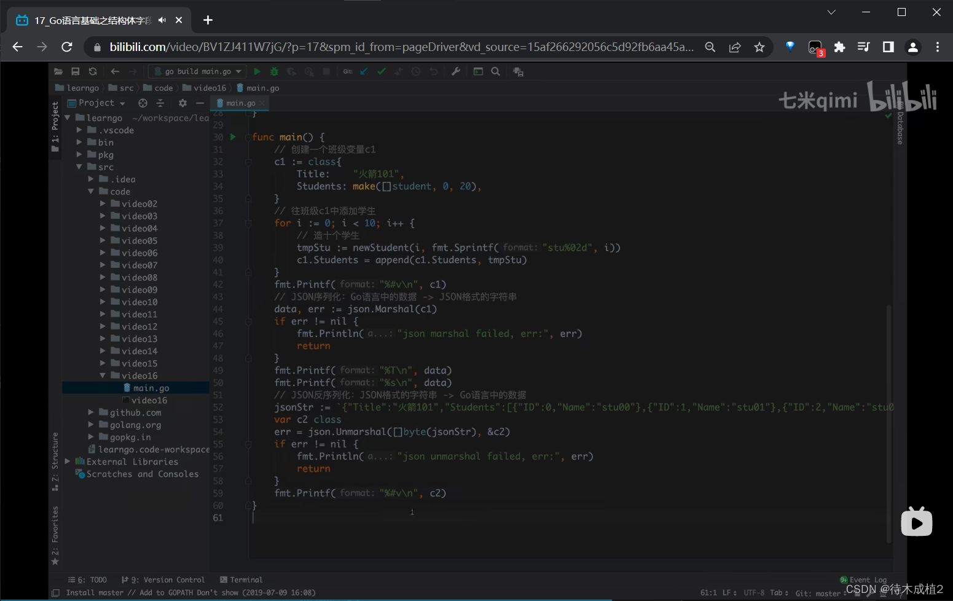The width and height of the screenshot is (953, 601).
Task: Open the Favorites side tool tab
Action: pos(55,535)
